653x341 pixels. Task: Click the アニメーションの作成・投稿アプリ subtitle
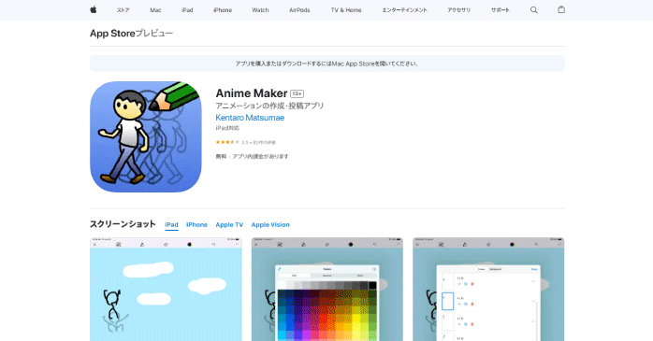pos(269,107)
